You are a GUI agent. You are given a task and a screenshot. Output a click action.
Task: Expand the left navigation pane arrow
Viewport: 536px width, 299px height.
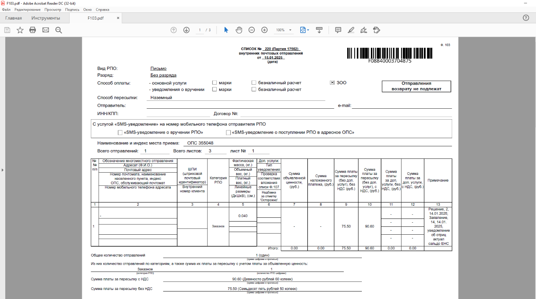(x=2, y=170)
